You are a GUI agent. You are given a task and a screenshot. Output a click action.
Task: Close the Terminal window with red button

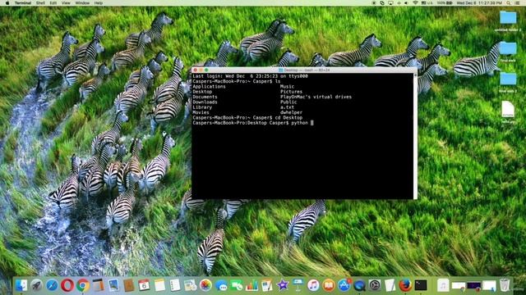[x=196, y=70]
